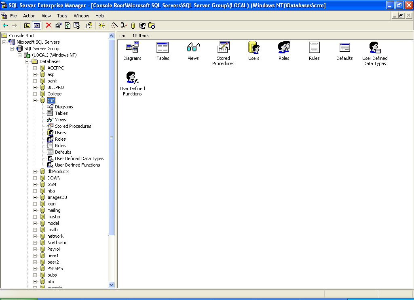Click the New Login toolbar icon

142,25
